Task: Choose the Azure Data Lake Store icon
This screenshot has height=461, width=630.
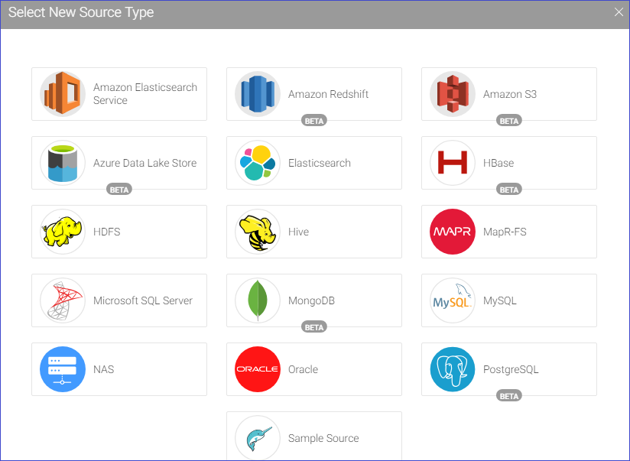Action: pos(63,163)
